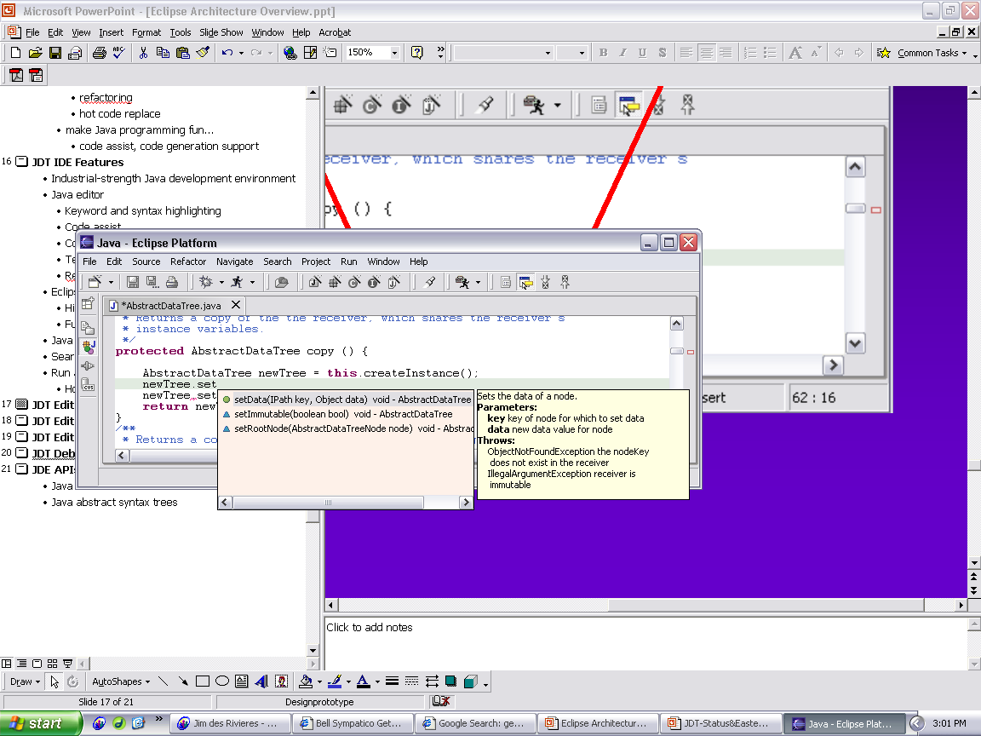Open the Common Tasks dropdown
This screenshot has height=736, width=981.
tap(932, 53)
